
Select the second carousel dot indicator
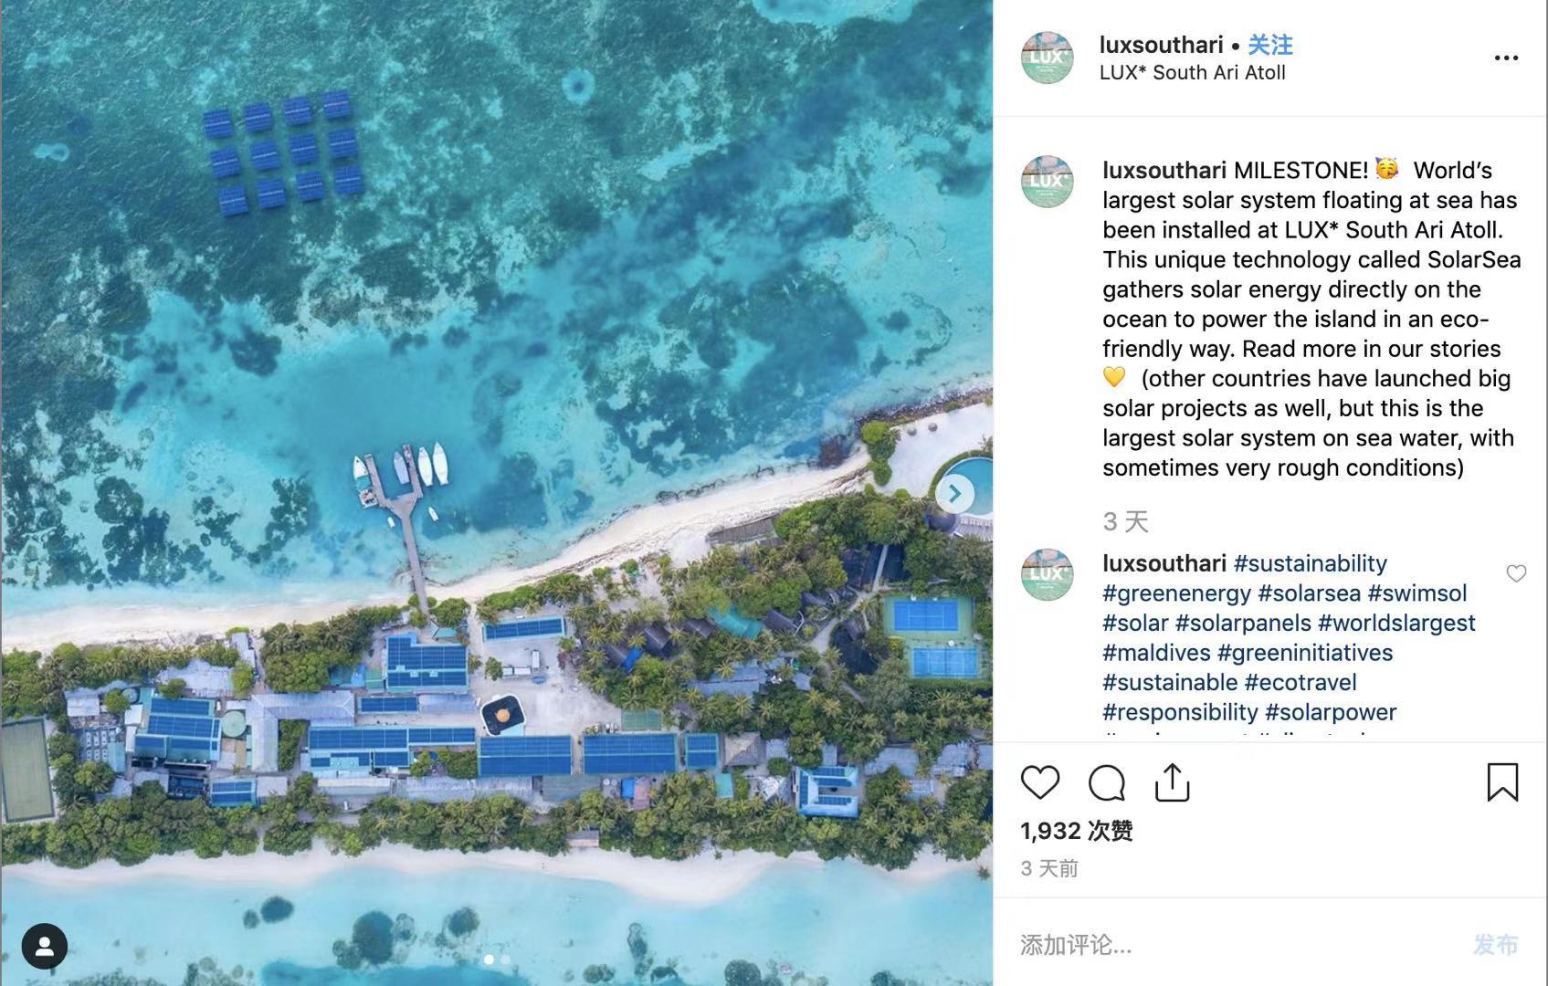(x=505, y=960)
